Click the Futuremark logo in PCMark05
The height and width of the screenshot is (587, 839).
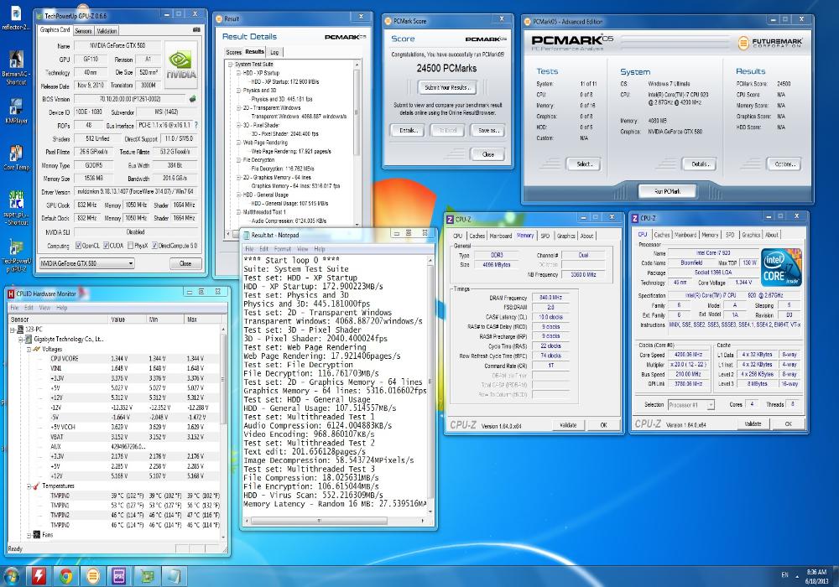click(x=769, y=43)
